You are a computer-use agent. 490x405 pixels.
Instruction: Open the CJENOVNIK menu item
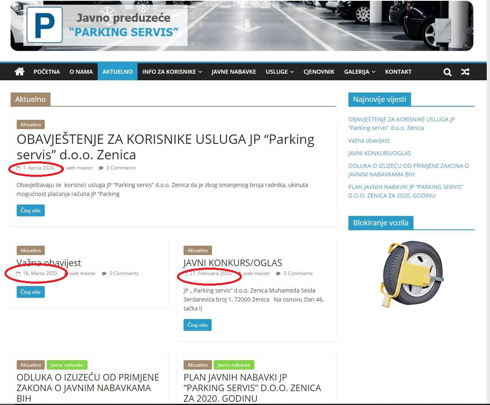[x=319, y=72]
